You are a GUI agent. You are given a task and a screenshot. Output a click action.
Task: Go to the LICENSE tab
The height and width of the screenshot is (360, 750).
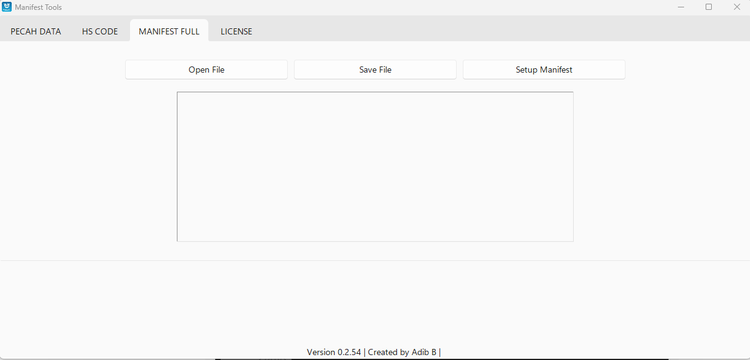pyautogui.click(x=236, y=31)
